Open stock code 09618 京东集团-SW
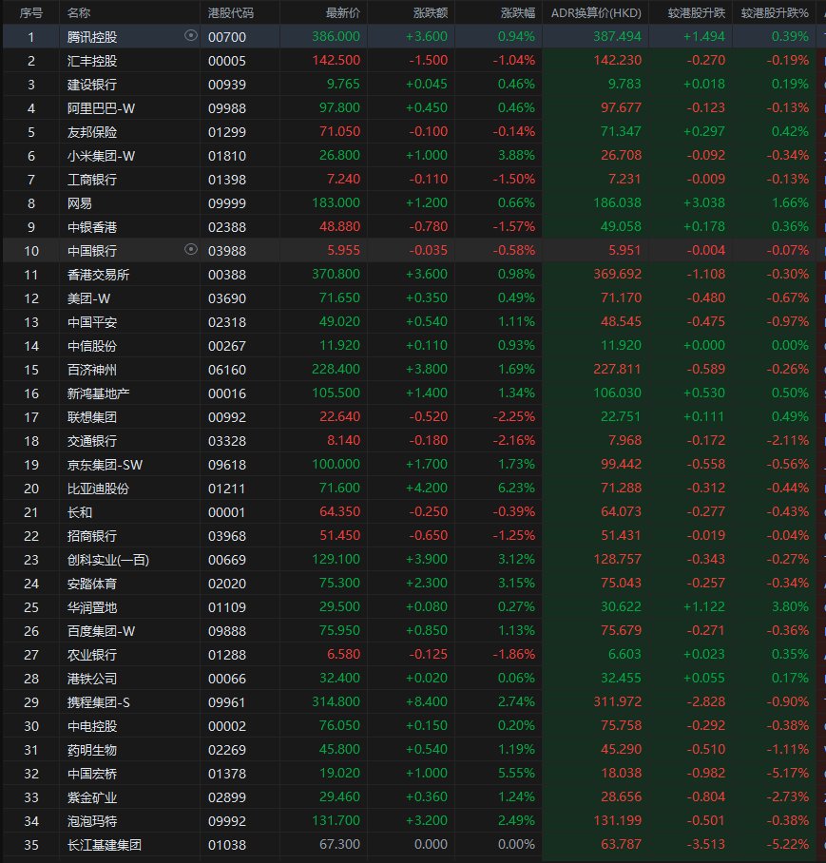This screenshot has width=826, height=863. click(x=413, y=464)
